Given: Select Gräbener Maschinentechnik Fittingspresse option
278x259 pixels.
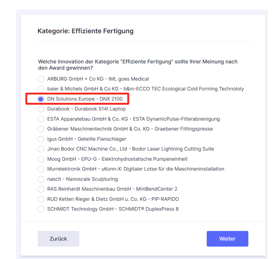Looking at the screenshot, I should point(41,129).
